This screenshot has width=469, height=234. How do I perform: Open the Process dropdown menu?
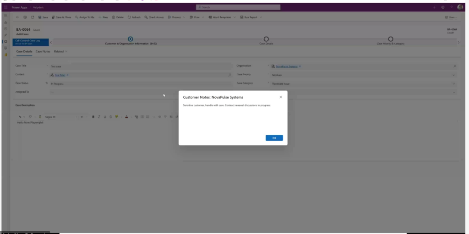pyautogui.click(x=176, y=17)
